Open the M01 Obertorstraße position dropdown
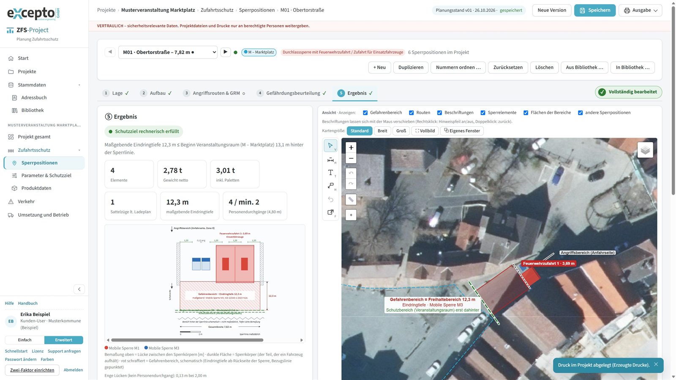The image size is (676, 380). pos(168,52)
